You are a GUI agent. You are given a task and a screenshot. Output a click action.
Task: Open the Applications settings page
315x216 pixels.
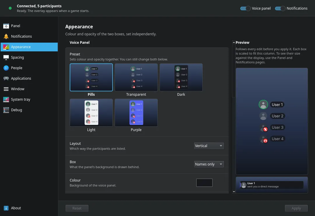pos(29,79)
